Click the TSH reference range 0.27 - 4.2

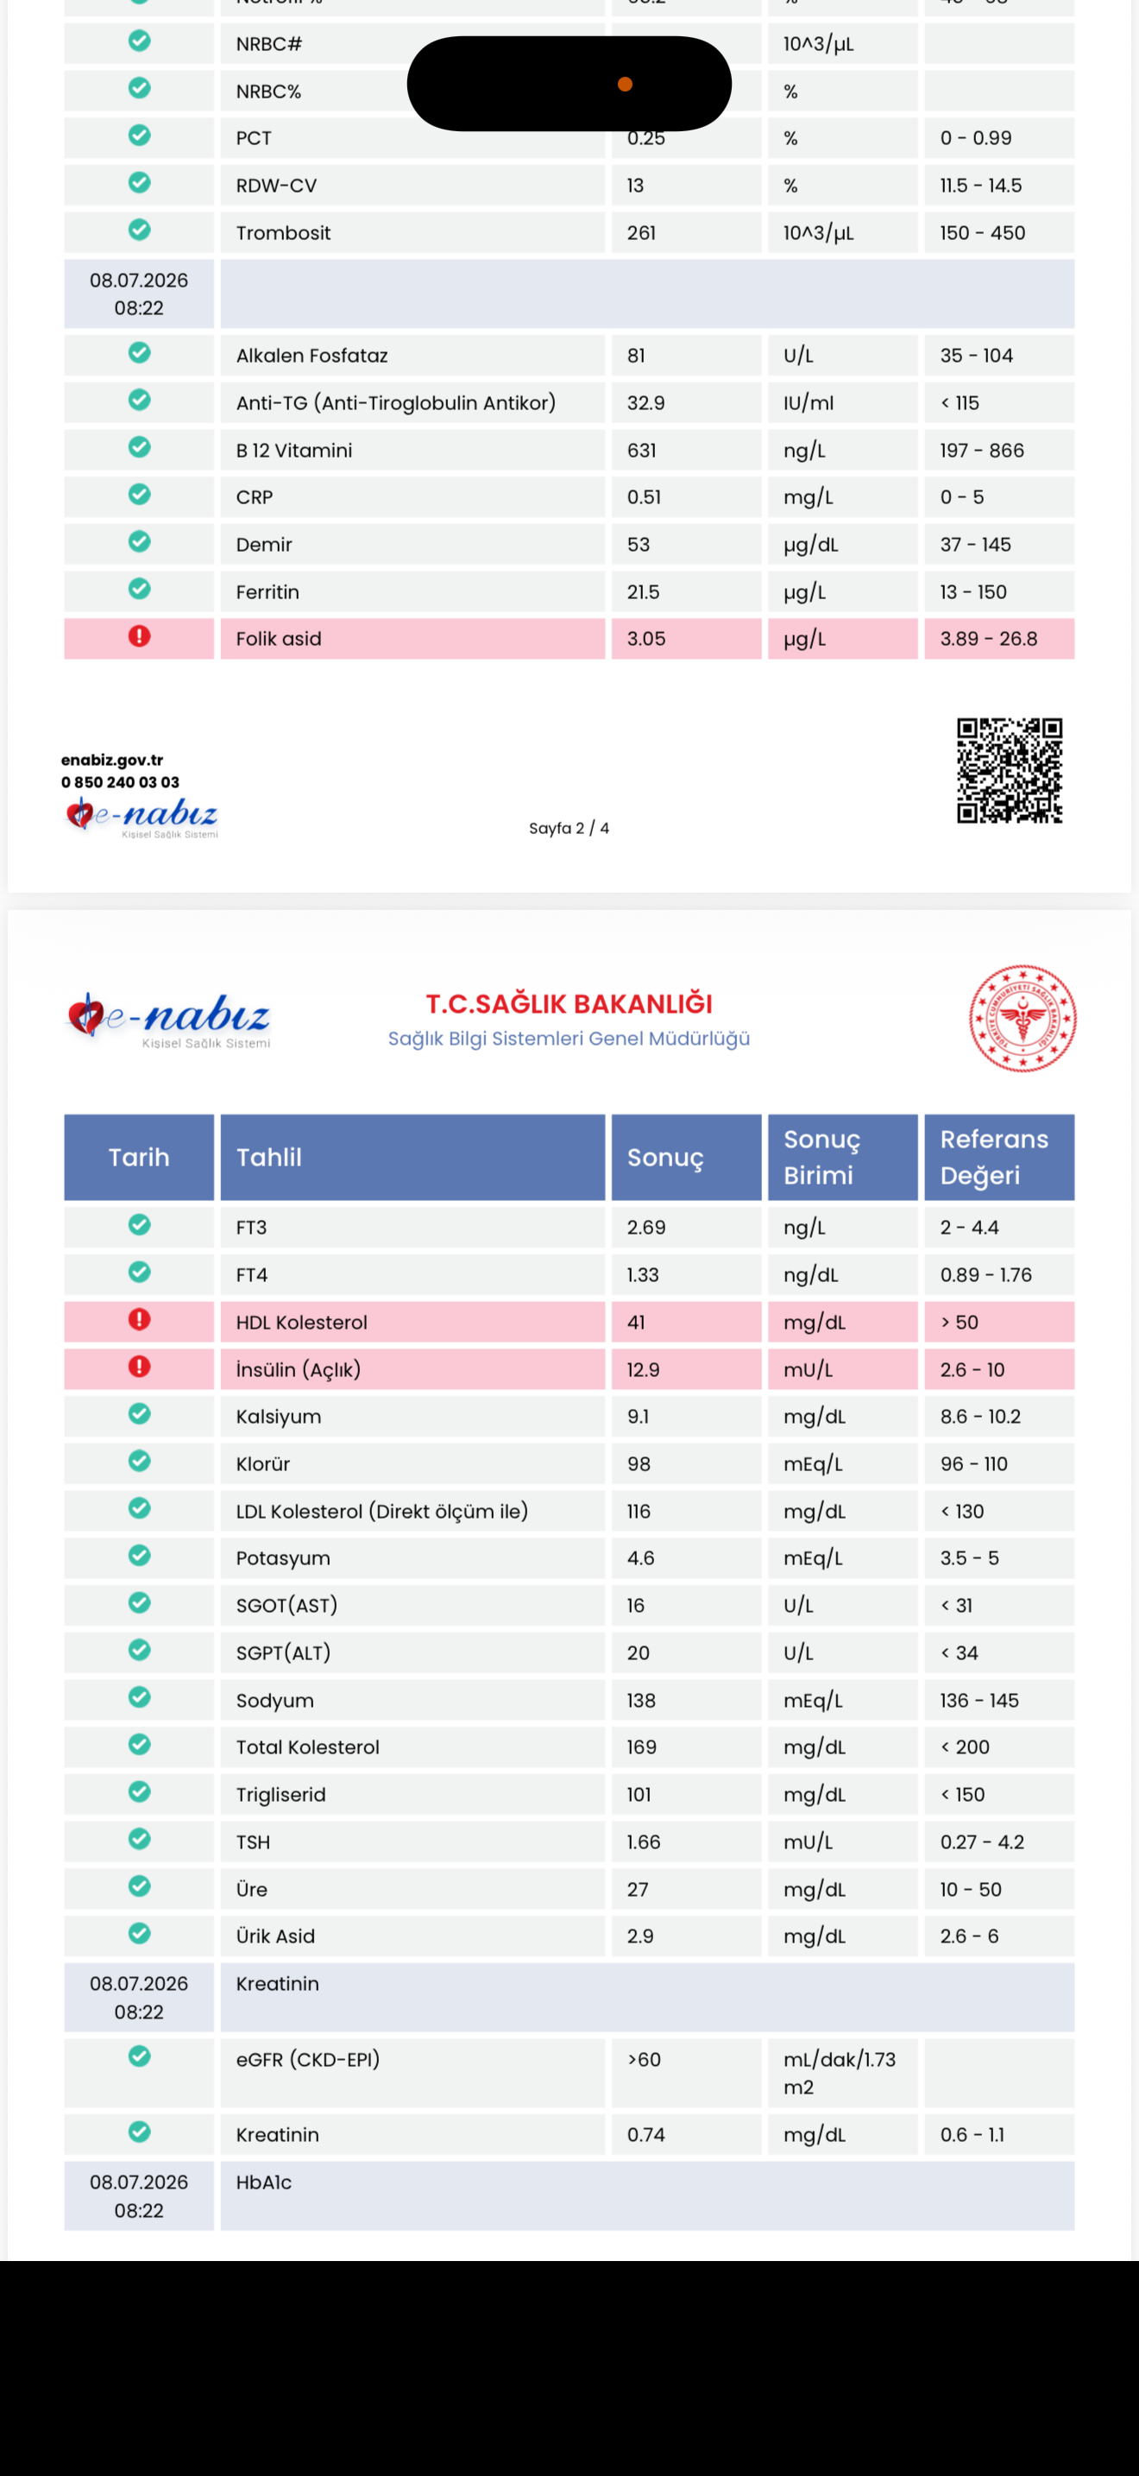[x=983, y=1842]
